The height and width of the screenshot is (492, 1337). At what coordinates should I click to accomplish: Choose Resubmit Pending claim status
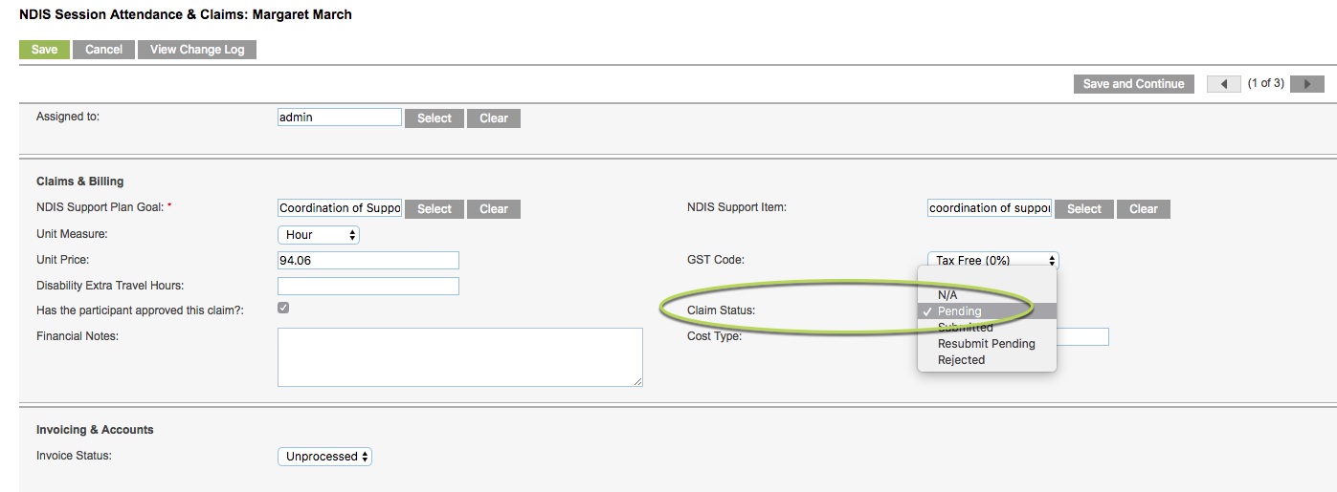[987, 344]
